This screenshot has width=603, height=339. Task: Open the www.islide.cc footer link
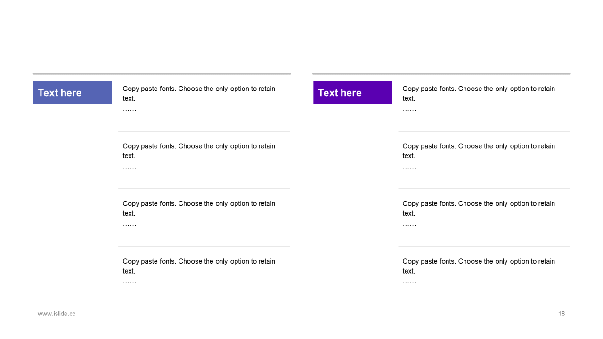pos(57,314)
